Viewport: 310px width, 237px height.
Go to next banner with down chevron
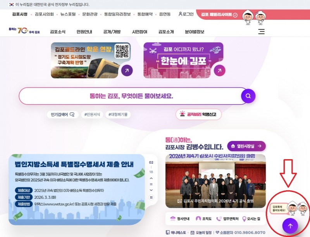coord(151,190)
